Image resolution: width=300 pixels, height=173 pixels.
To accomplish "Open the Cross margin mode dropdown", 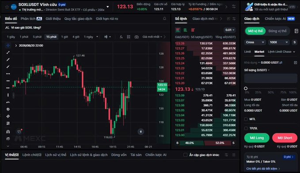I will (x=255, y=42).
